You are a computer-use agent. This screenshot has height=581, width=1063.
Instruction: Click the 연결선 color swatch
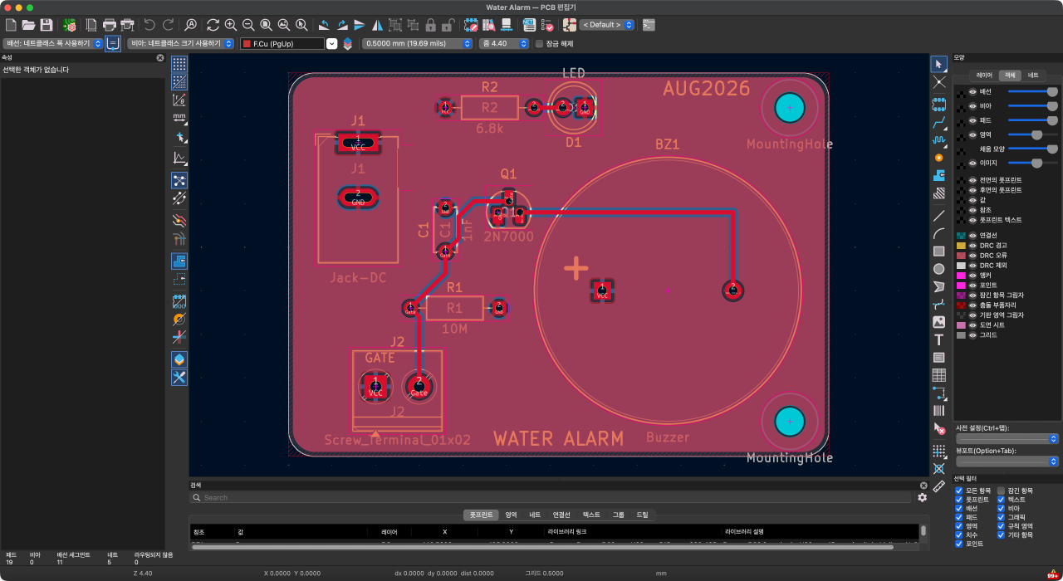pos(961,236)
